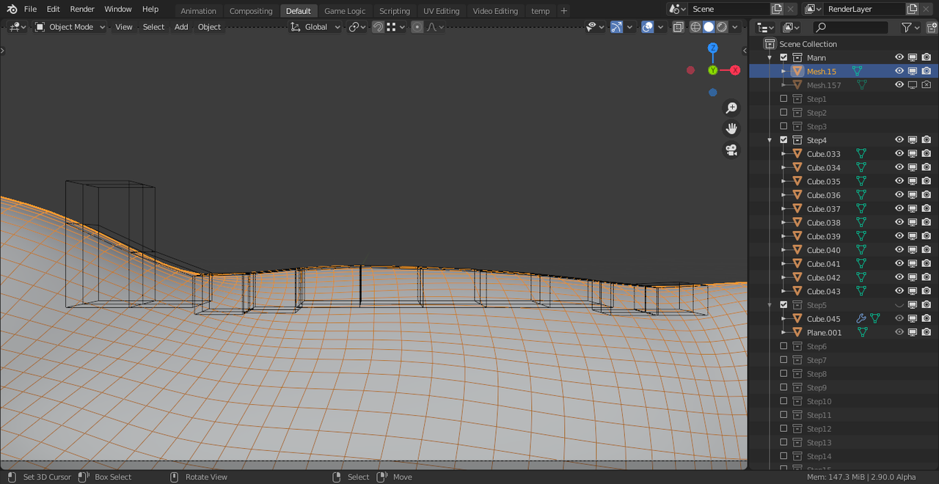Hide Cube.033 with its eye icon
The width and height of the screenshot is (939, 484).
(899, 154)
